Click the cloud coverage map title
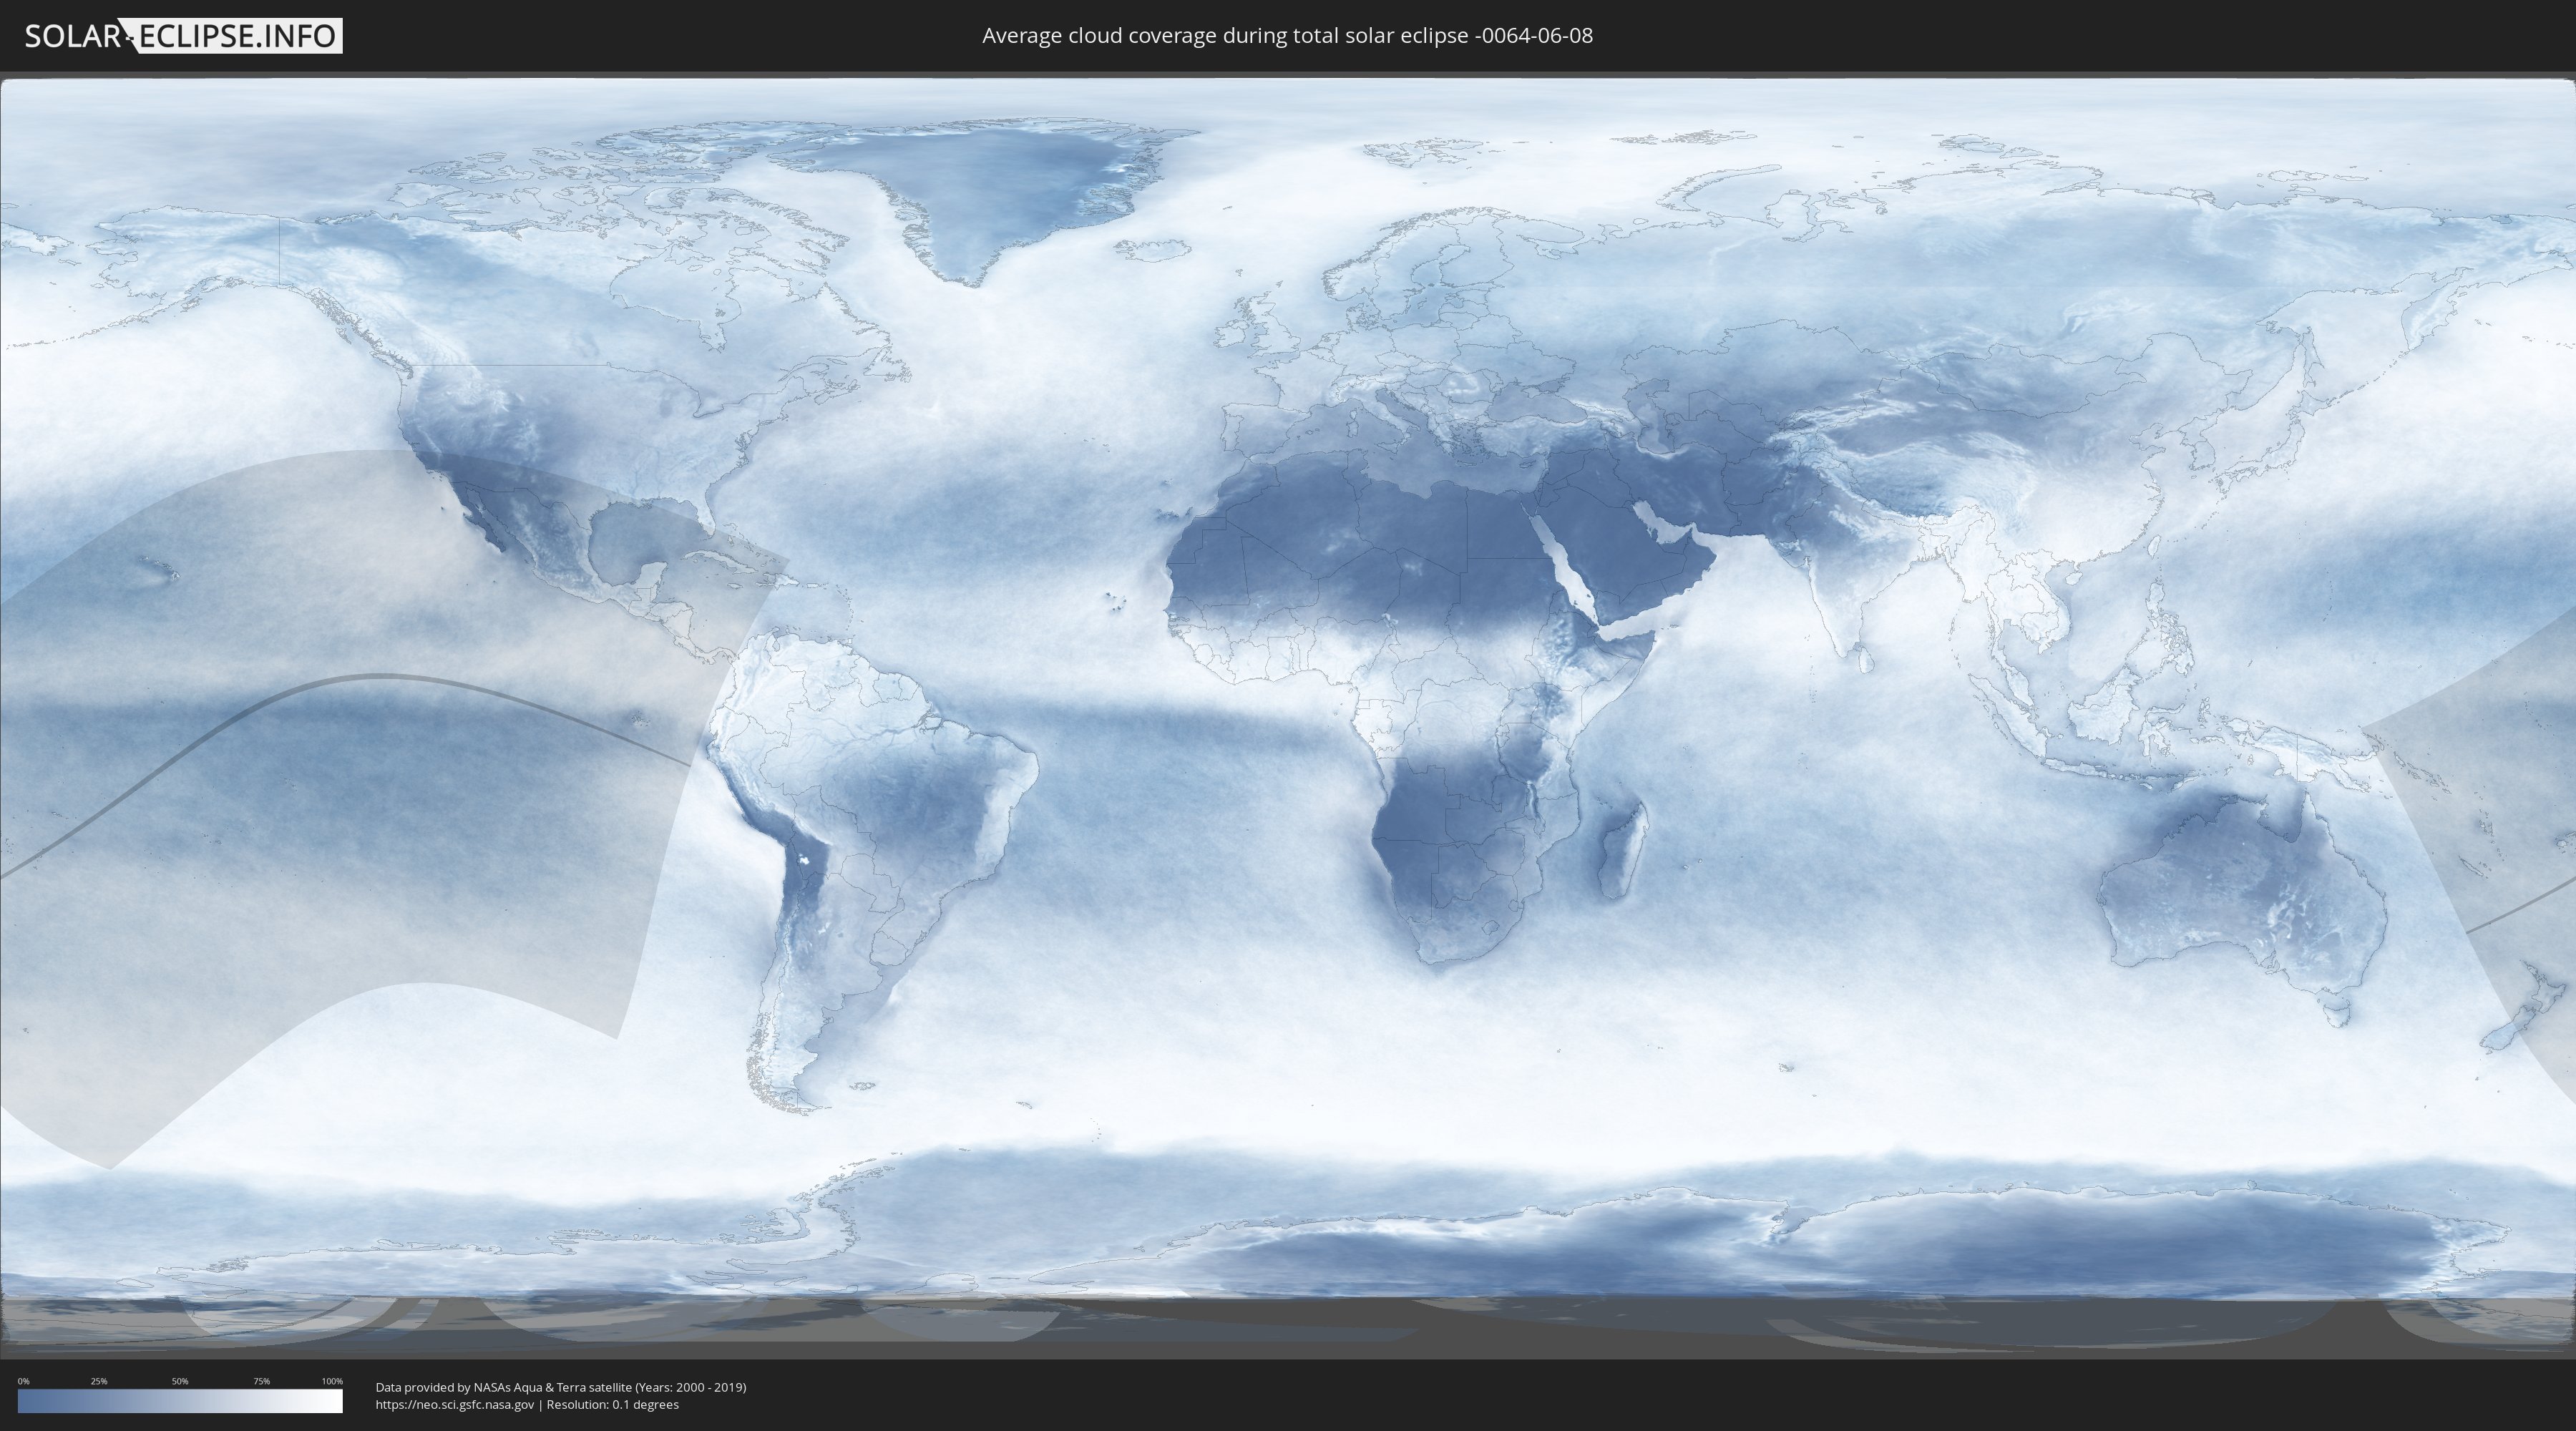 coord(1287,36)
